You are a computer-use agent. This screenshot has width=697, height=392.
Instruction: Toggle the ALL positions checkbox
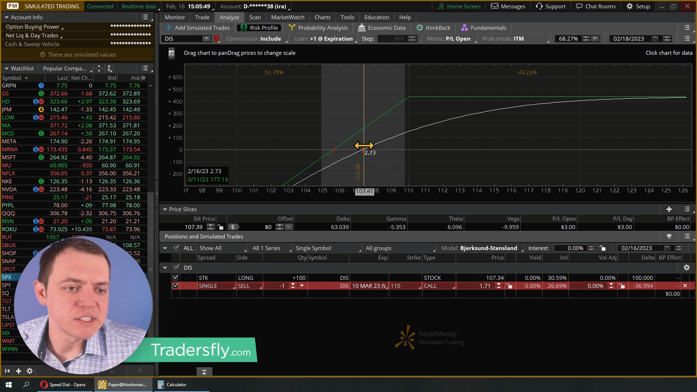pyautogui.click(x=176, y=248)
